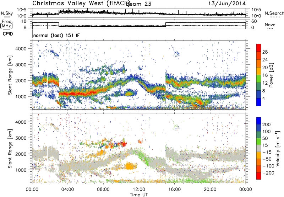Screen dimensions: 284x197
Task: Click the '16:00' time axis tick label
Action: tap(175, 190)
